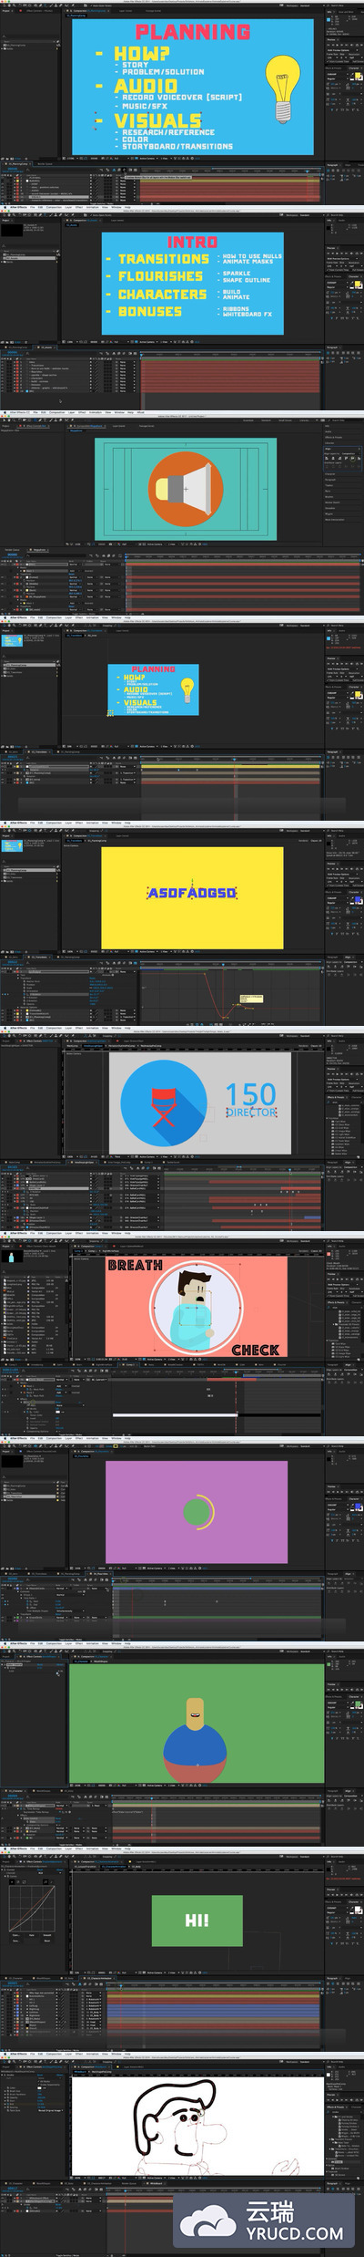Viewport: 364px width, 2257px height.
Task: Click the CHECK label in the BREATH composition
Action: [x=256, y=1350]
